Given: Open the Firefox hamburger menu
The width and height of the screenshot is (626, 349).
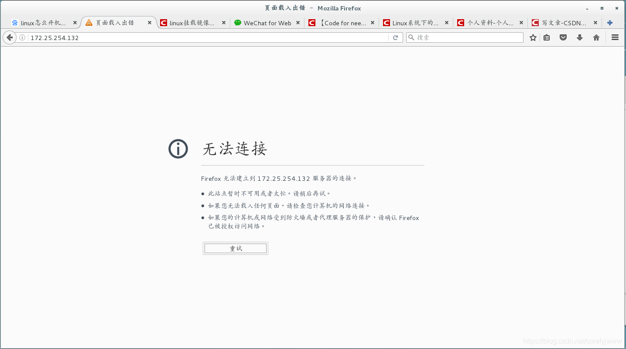Looking at the screenshot, I should 615,38.
